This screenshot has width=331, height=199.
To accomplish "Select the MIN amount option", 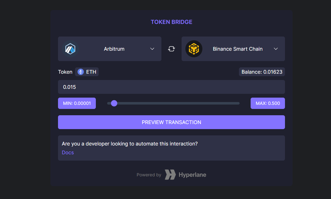I will click(77, 103).
